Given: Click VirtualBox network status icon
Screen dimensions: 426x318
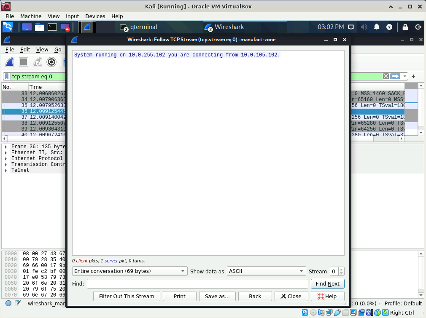Looking at the screenshot, I should [329, 313].
